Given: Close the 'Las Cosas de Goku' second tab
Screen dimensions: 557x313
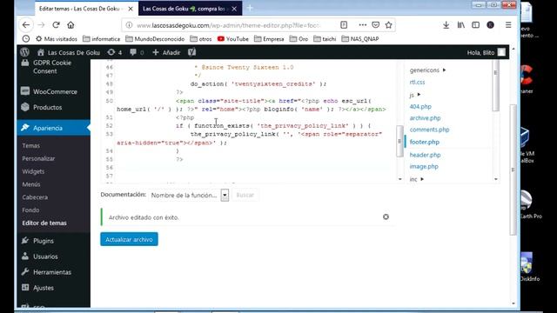Looking at the screenshot, I should tap(234, 9).
